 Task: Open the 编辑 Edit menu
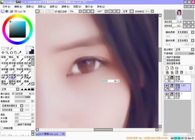coord(18,7)
